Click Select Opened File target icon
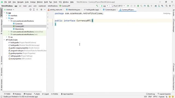 point(30,10)
